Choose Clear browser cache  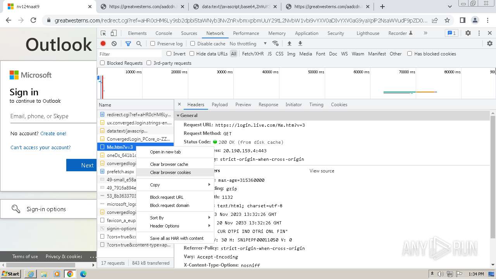tap(175, 164)
